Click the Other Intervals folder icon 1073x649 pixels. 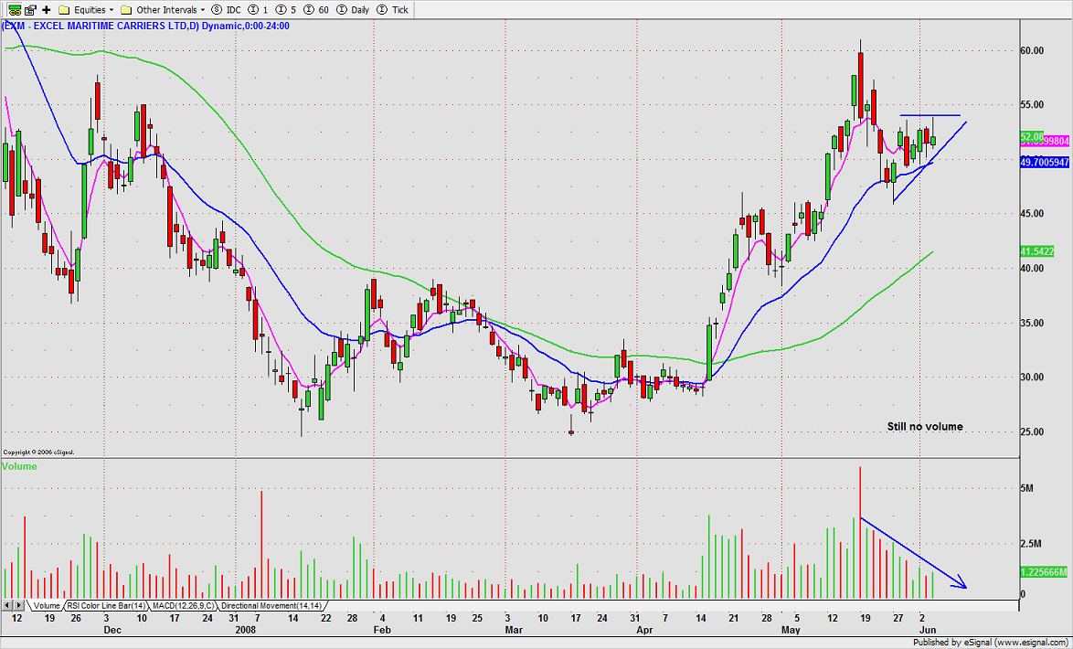[x=127, y=9]
